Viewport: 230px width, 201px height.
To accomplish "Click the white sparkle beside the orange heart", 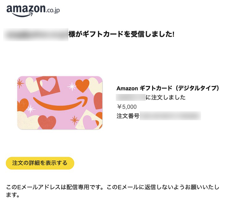I will point(71,86).
